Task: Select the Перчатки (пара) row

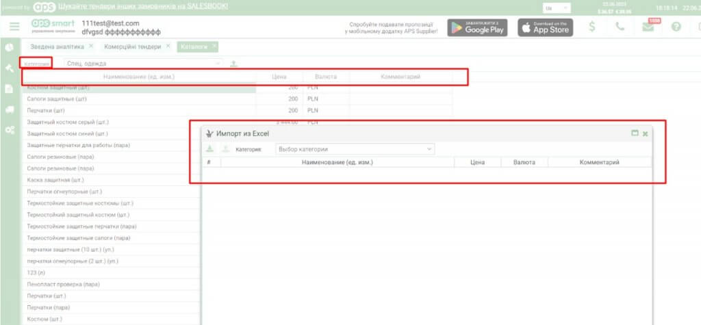Action: tap(112, 308)
